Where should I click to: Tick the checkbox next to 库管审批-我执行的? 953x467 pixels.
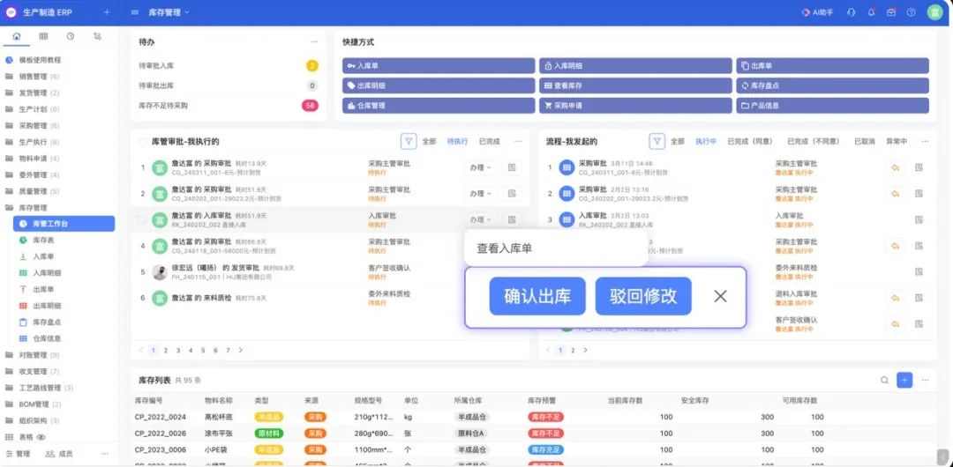point(143,142)
